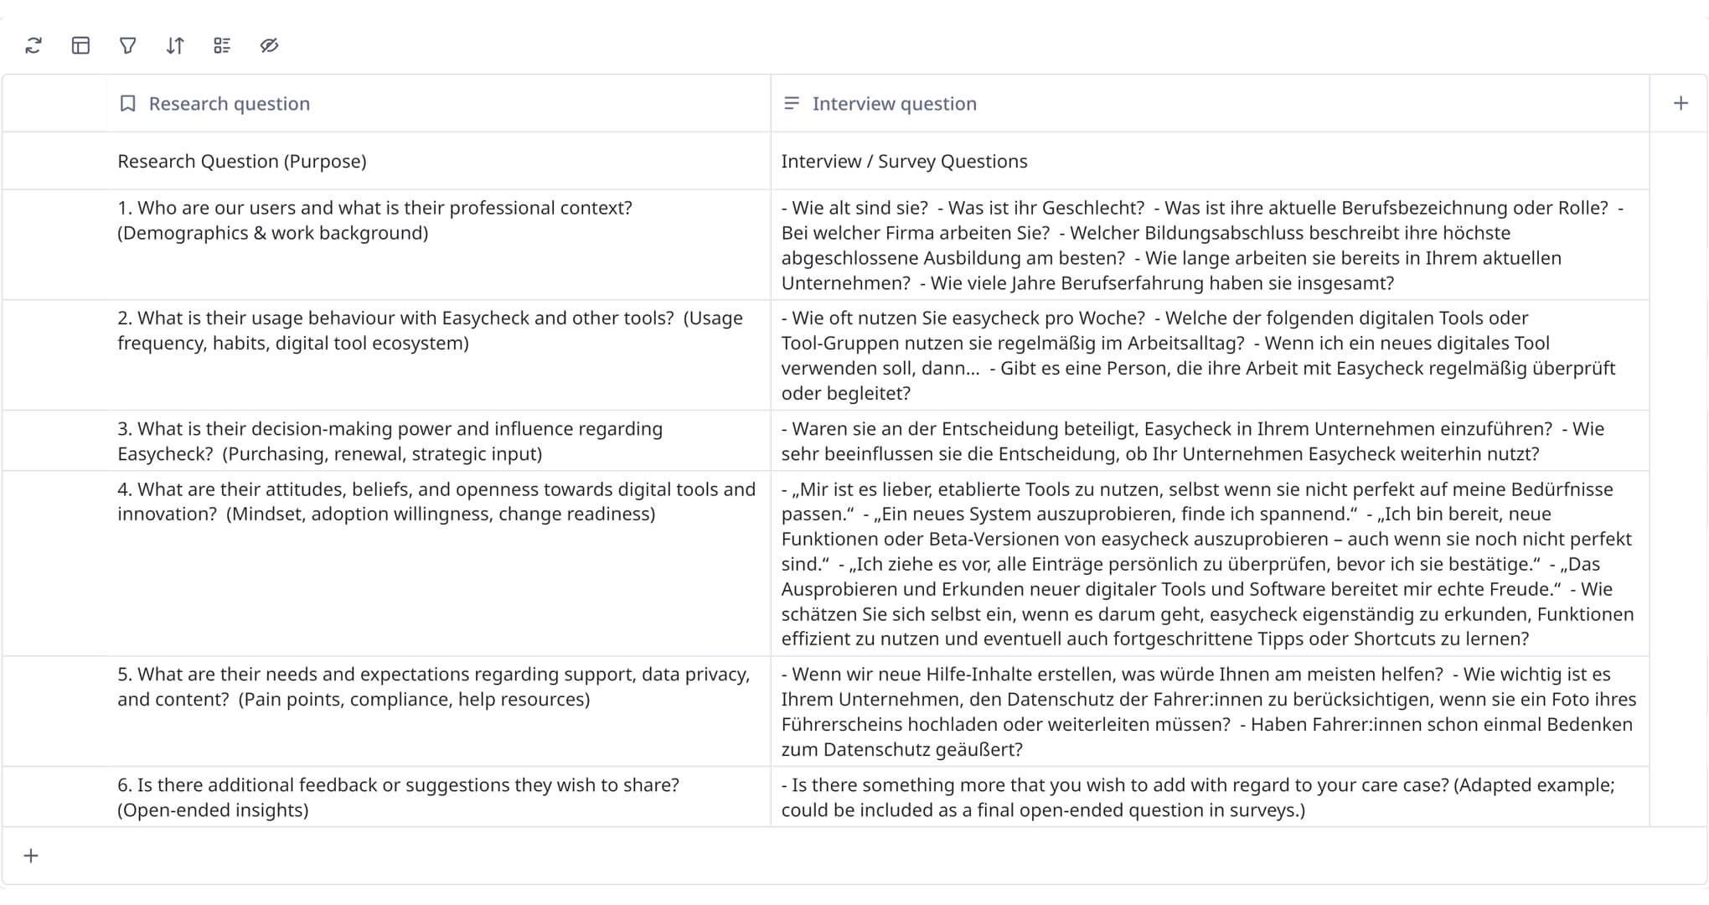Screen dimensions: 1709x905
Task: Select the needs and expectations research cell
Action: coord(433,686)
